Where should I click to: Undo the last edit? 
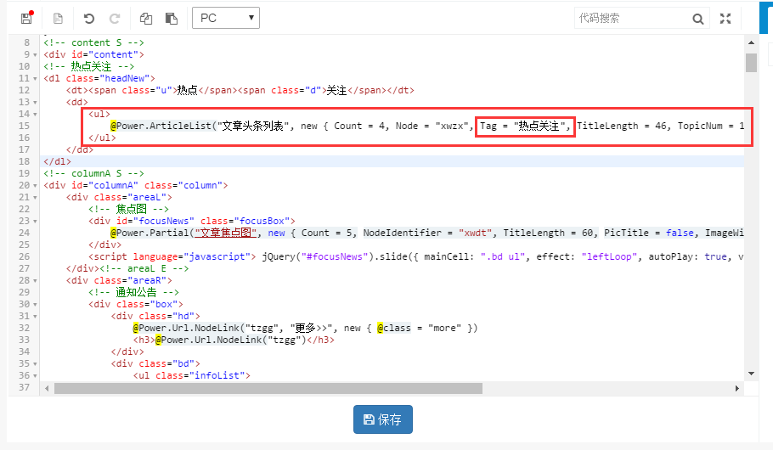pyautogui.click(x=89, y=18)
